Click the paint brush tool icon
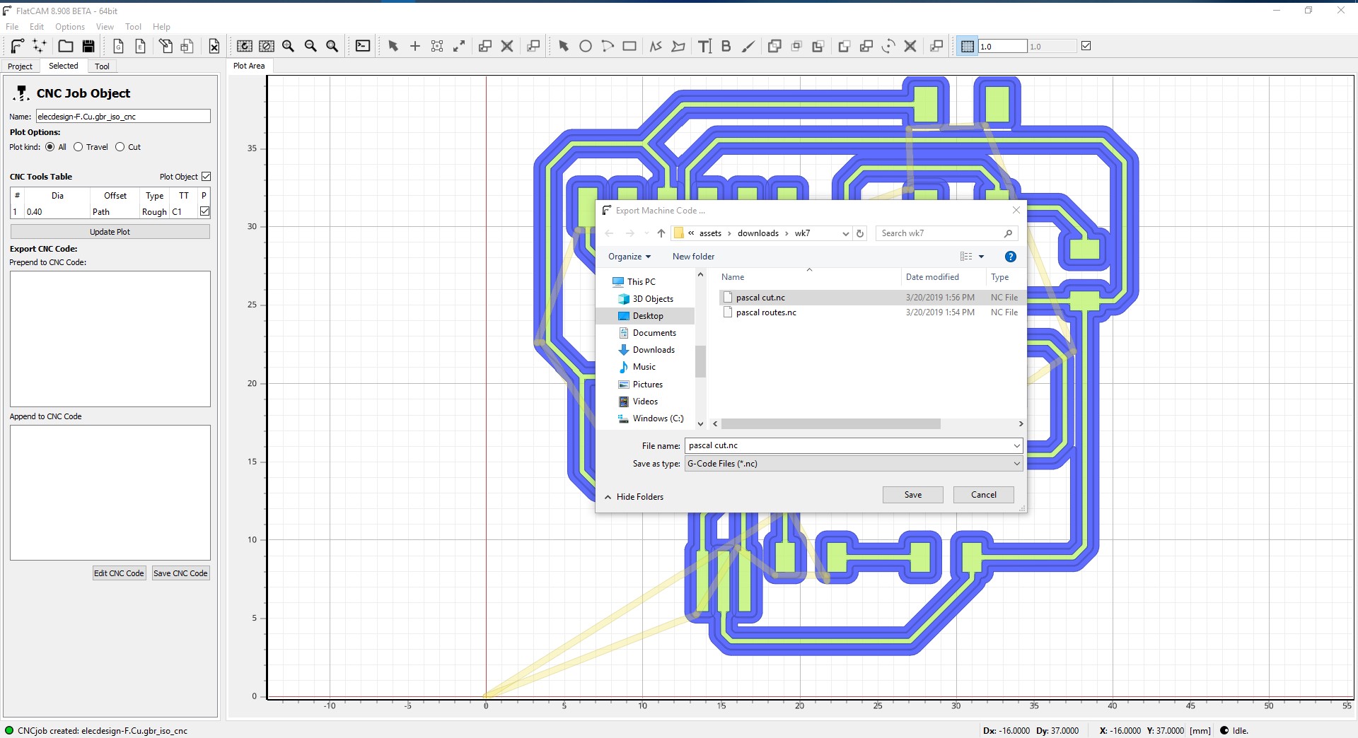 point(748,47)
